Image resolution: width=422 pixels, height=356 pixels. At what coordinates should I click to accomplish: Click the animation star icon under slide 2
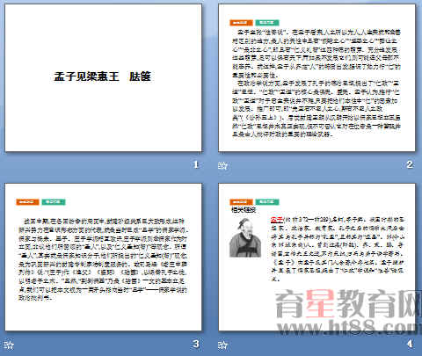[222, 165]
